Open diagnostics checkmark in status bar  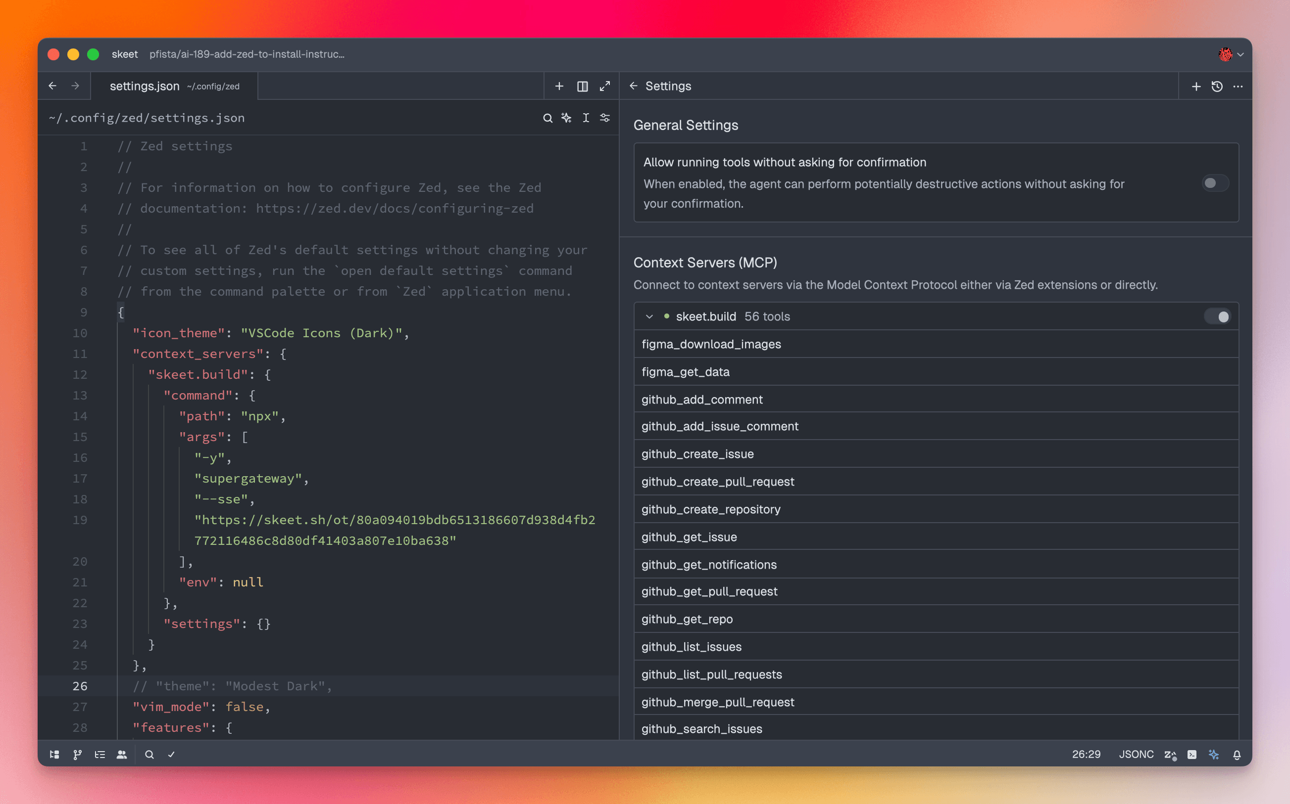click(x=171, y=754)
